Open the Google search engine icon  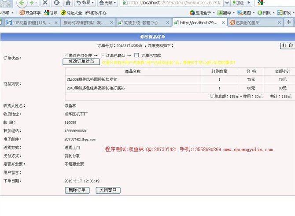point(260,3)
